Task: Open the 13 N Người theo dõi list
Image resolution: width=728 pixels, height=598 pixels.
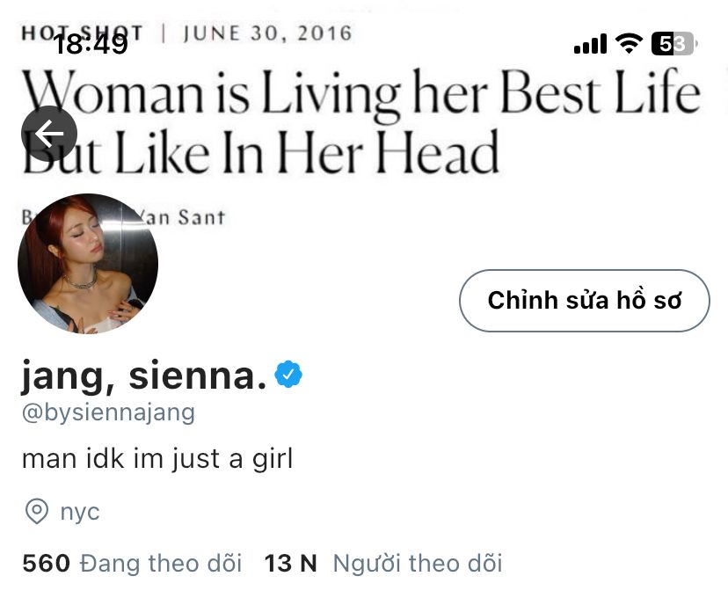Action: (x=383, y=563)
